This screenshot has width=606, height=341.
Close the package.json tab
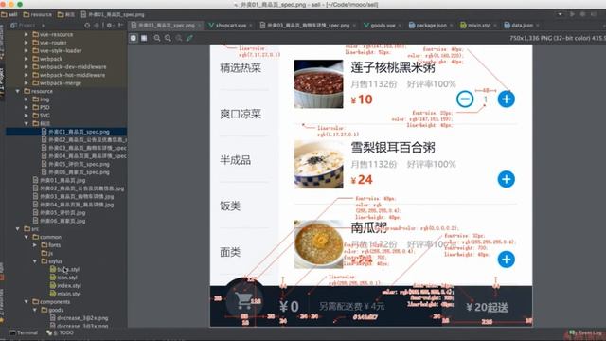tap(451, 26)
